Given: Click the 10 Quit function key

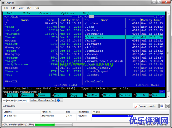Looking at the screenshot, I should [x=157, y=95].
